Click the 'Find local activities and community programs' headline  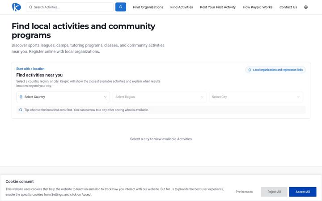click(x=83, y=31)
